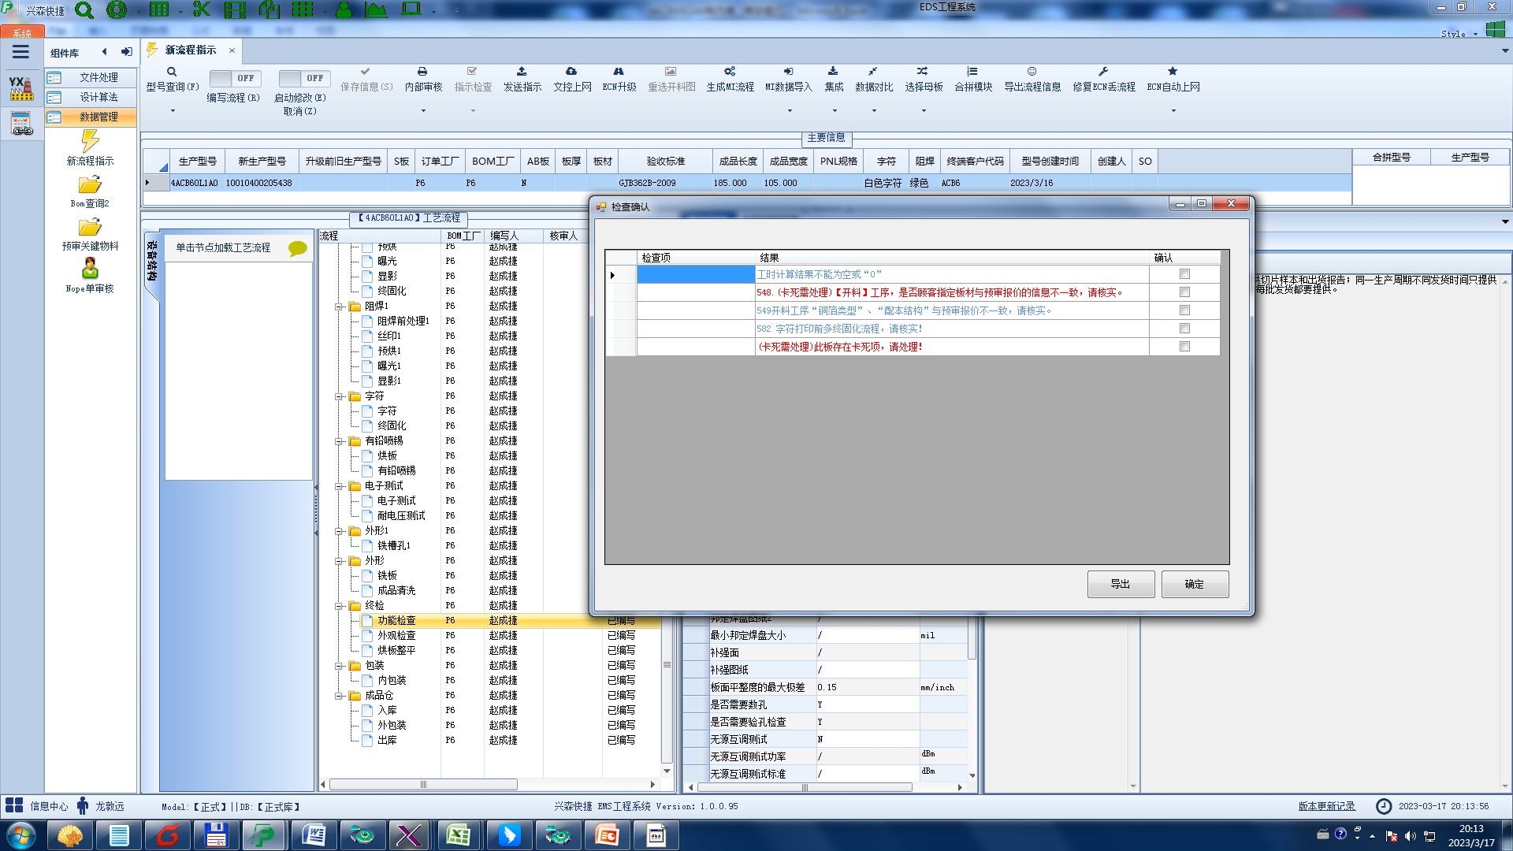Switch to the 新流程指示 tab
This screenshot has width=1513, height=851.
tap(190, 50)
